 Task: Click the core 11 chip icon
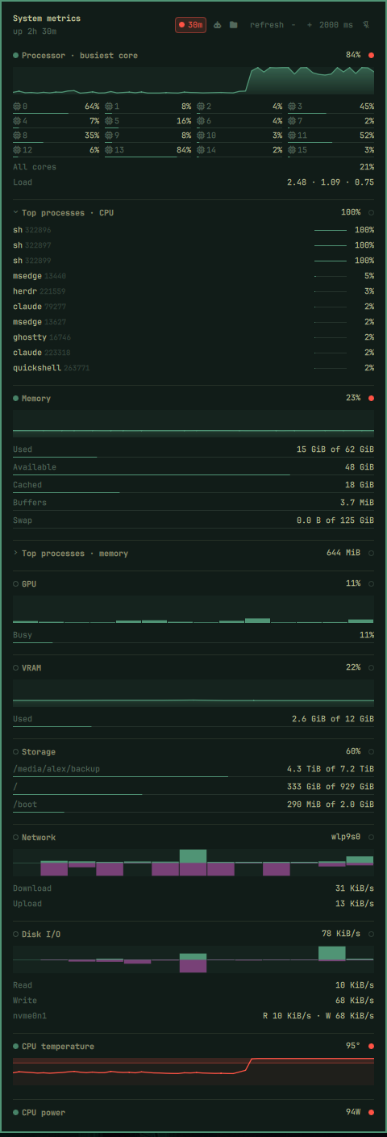coord(292,136)
